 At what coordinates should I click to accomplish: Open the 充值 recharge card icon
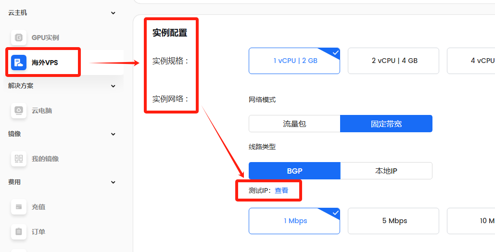coord(19,207)
